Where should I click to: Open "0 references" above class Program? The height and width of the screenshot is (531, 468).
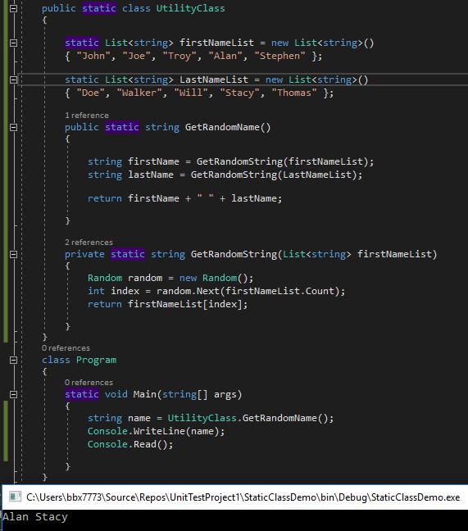click(x=66, y=348)
